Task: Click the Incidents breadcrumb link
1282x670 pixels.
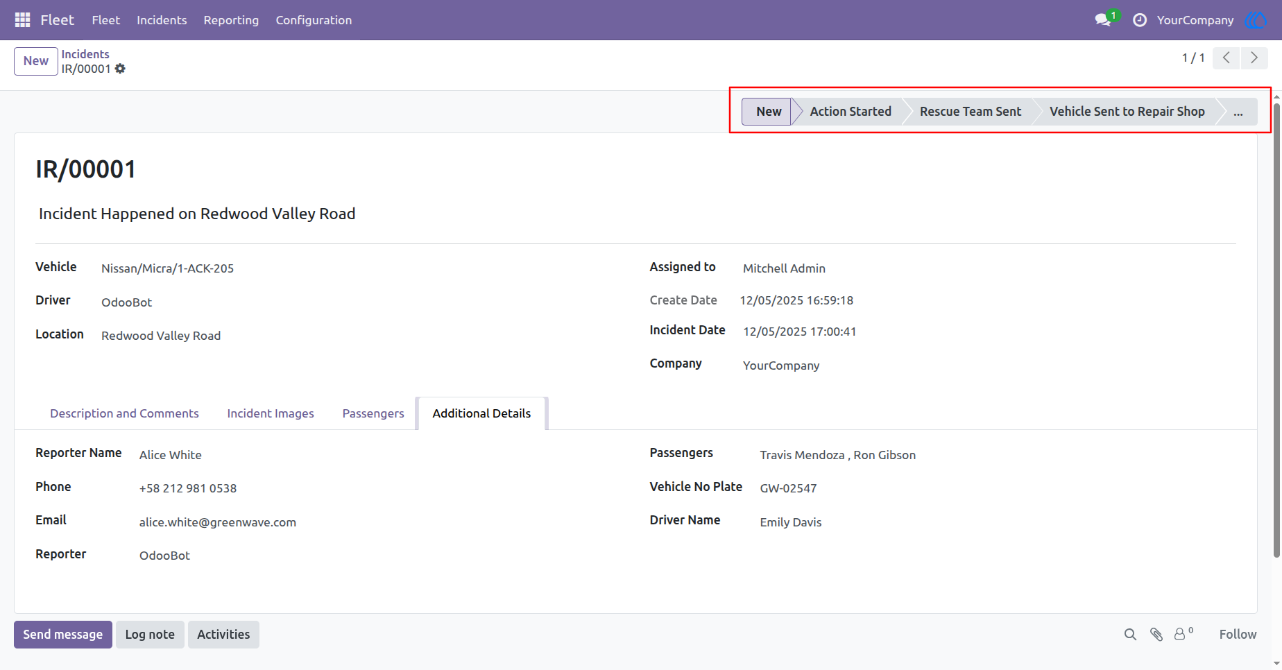Action: pyautogui.click(x=85, y=54)
